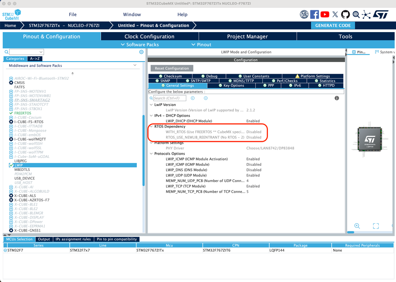Click the fit-to-screen icon under chip view
Image resolution: width=396 pixels, height=282 pixels.
[x=376, y=226]
